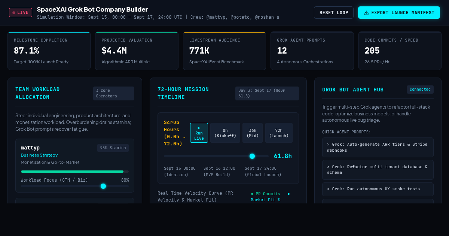Click the Simulation Window crew subtitle line
The image size is (449, 236).
[x=158, y=17]
